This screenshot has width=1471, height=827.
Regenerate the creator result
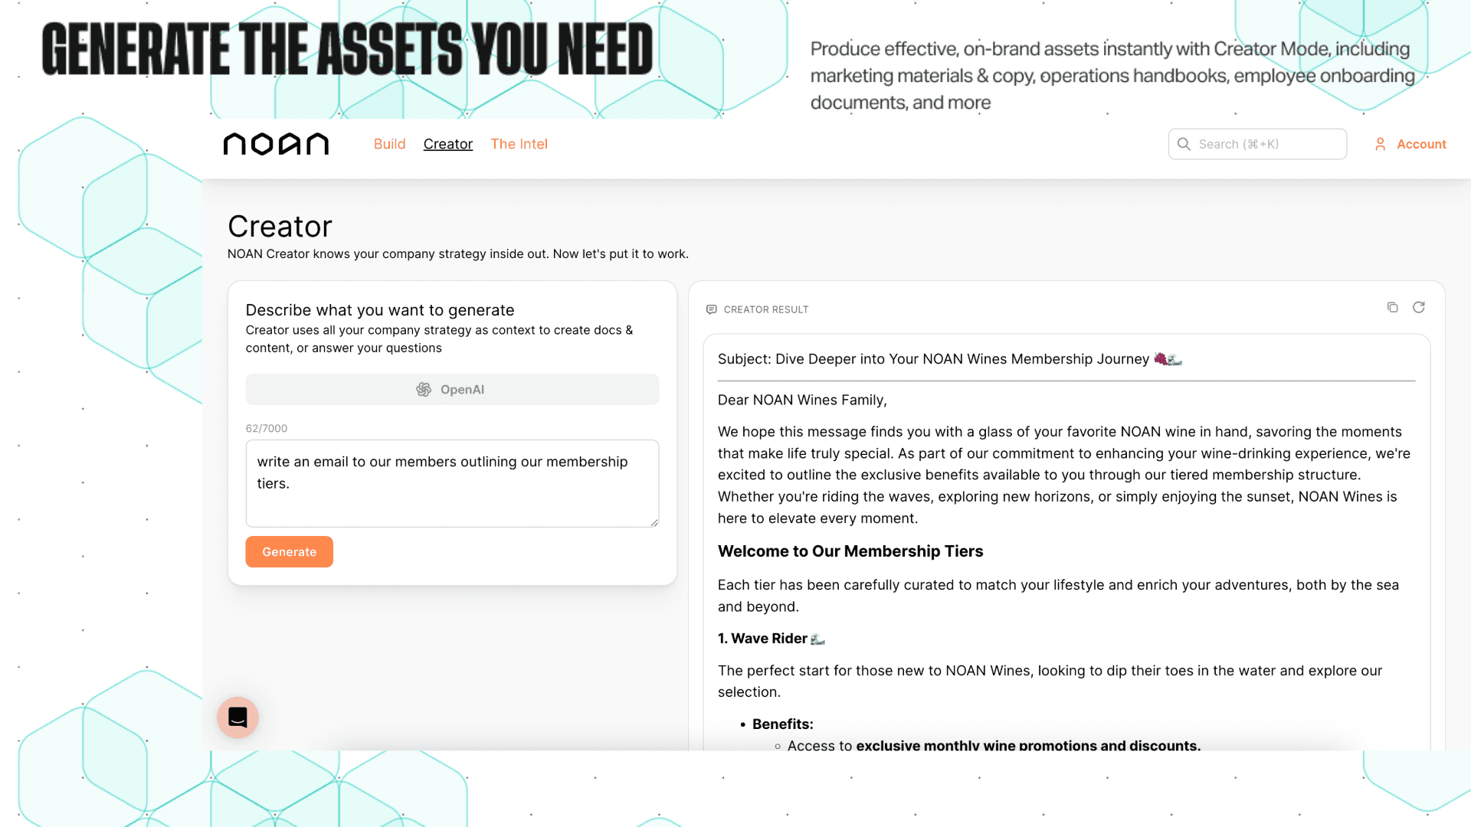pos(1418,307)
